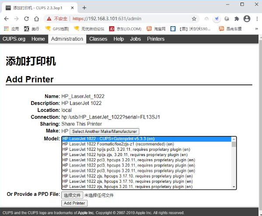The height and width of the screenshot is (216, 262).
Task: Open the GPS地图 bookmark
Action: pyautogui.click(x=57, y=29)
